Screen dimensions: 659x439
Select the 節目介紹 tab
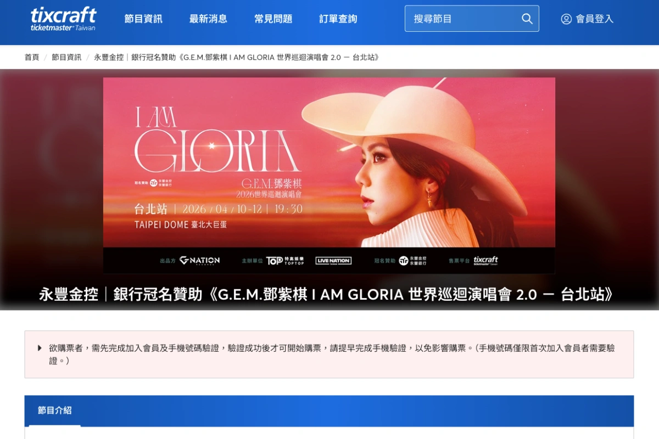(x=55, y=410)
